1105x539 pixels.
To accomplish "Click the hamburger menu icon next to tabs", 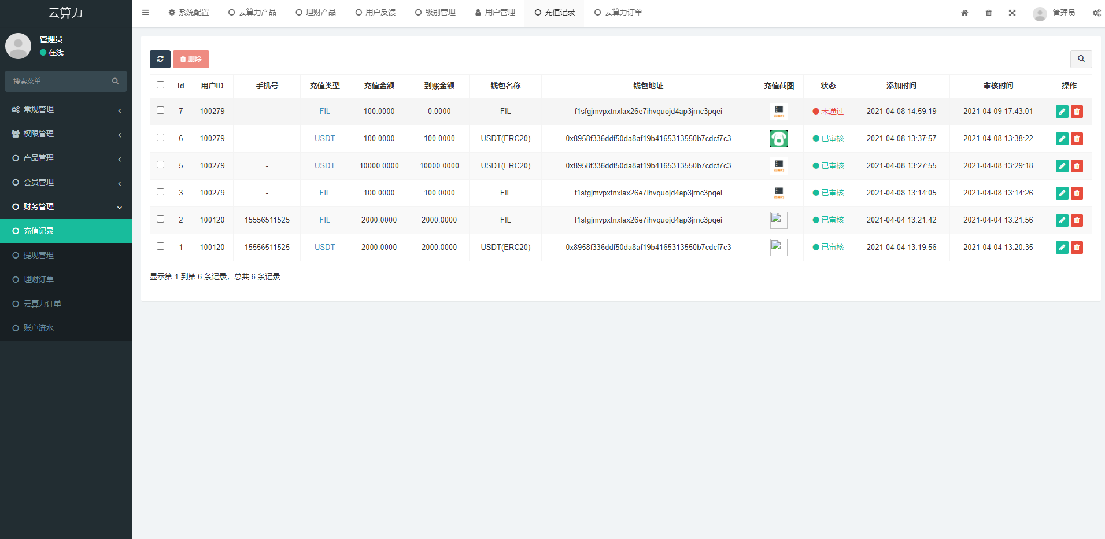I will 145,12.
